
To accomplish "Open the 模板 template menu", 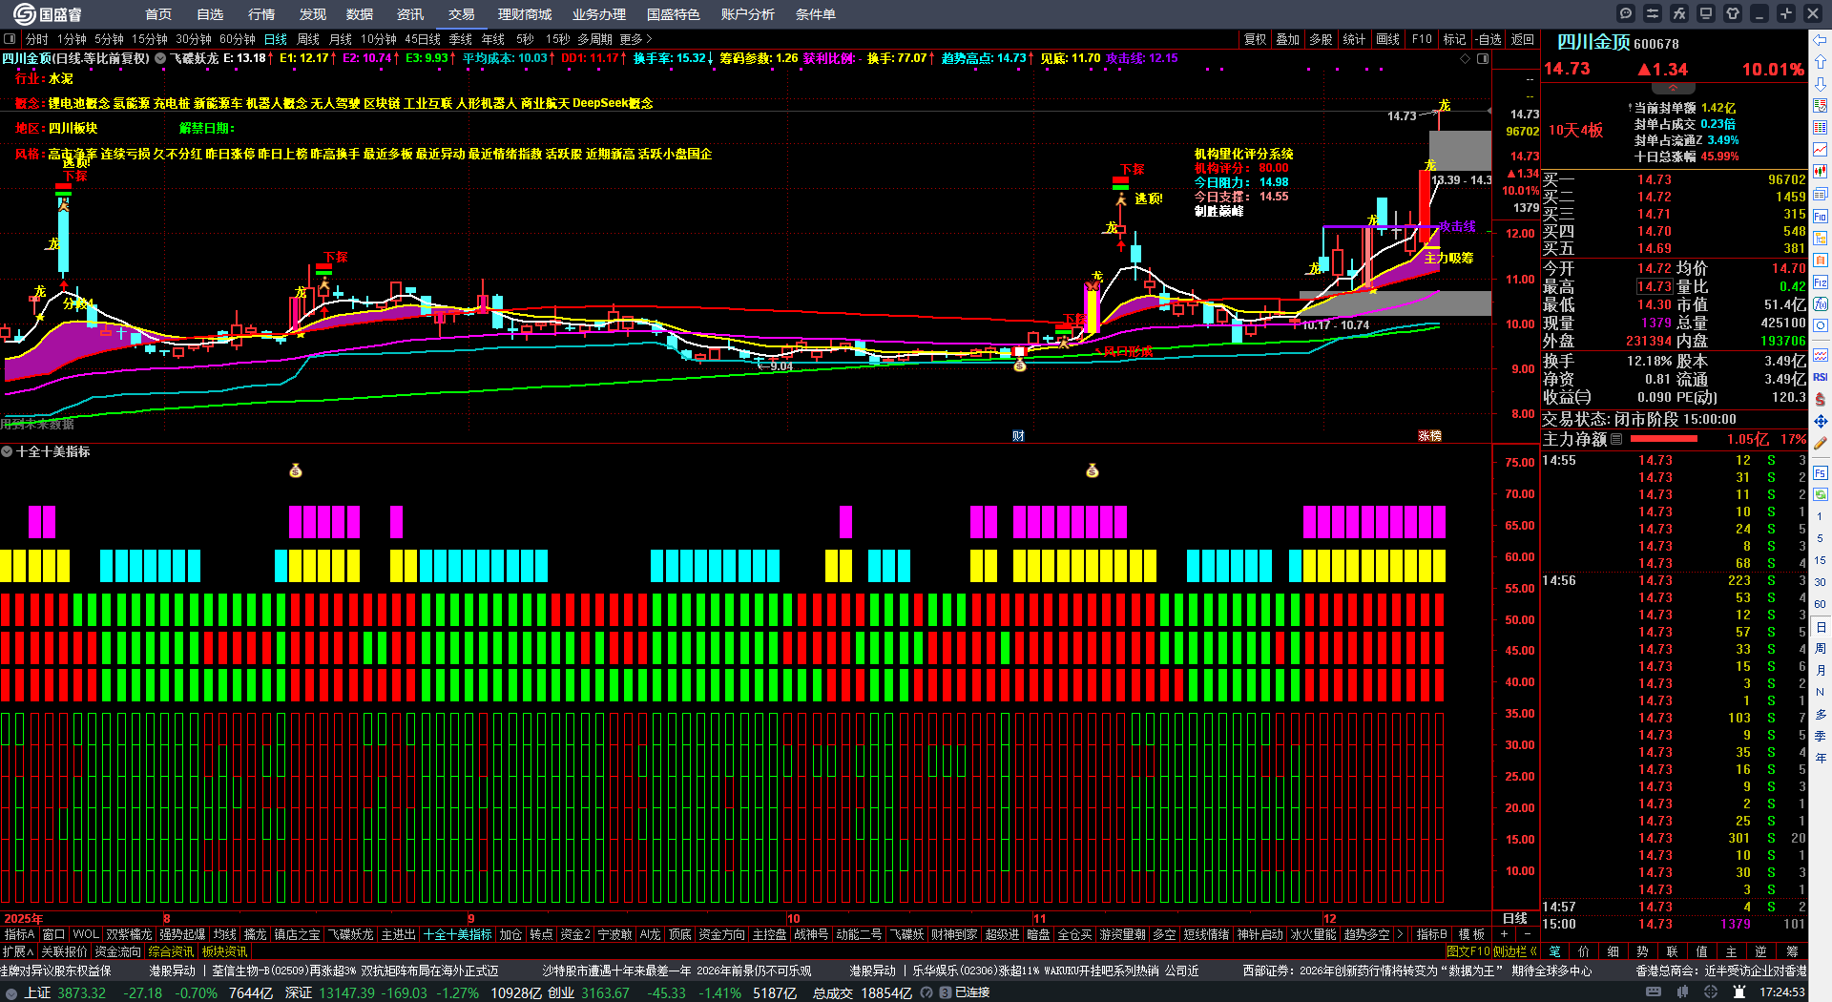I will [1472, 935].
